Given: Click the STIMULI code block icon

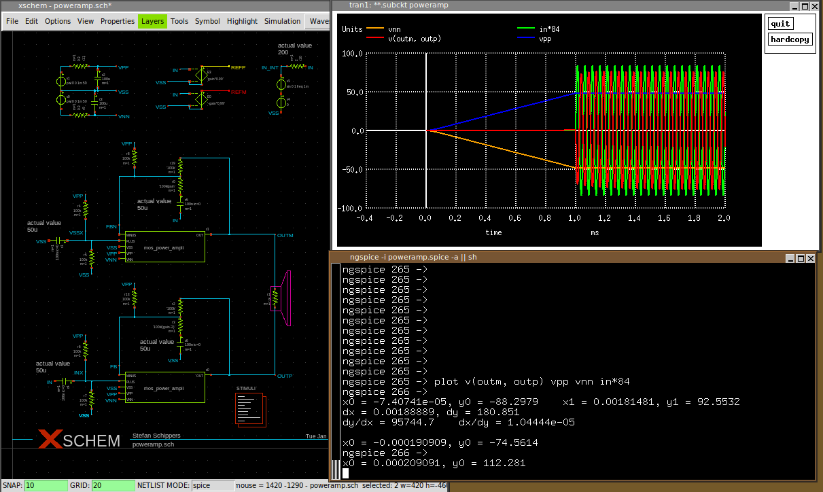Looking at the screenshot, I should pyautogui.click(x=249, y=409).
